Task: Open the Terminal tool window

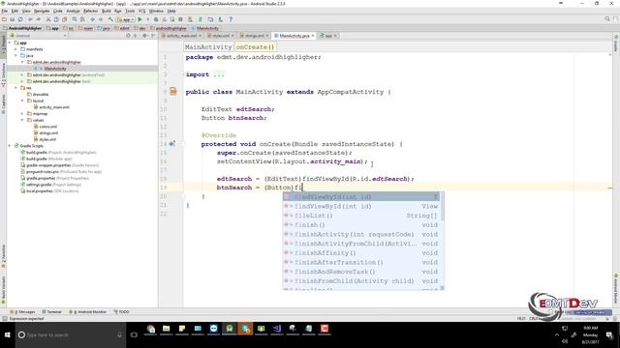Action: tap(51, 311)
